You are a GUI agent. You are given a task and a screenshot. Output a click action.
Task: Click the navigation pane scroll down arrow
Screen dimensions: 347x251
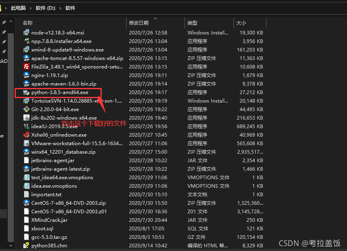click(x=11, y=245)
